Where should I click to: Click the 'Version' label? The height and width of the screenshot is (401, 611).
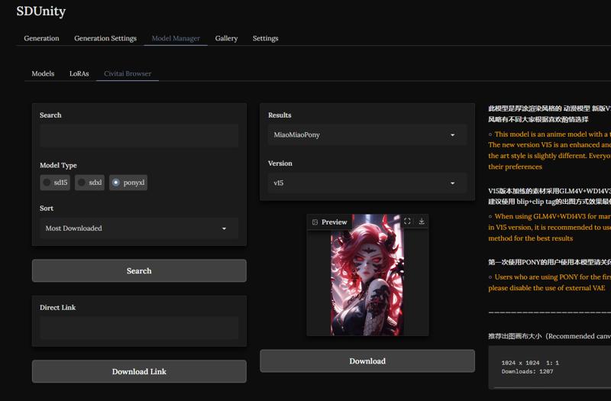pos(280,163)
